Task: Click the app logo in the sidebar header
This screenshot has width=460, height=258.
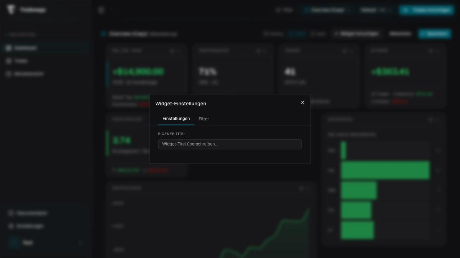Action: click(11, 10)
